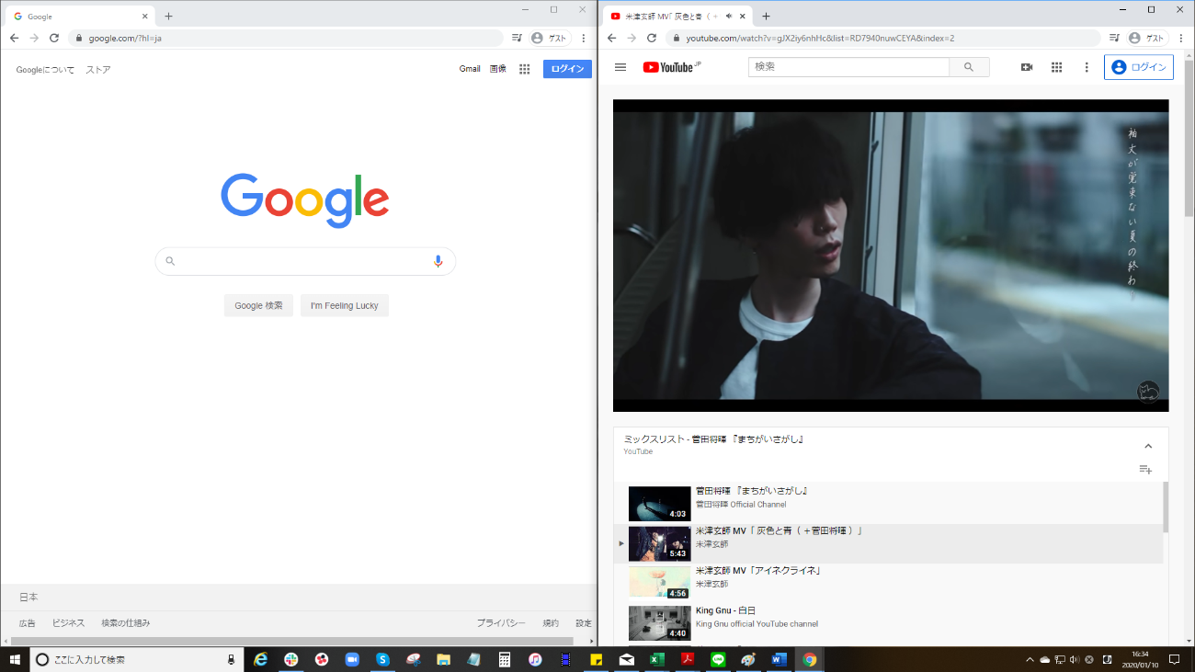Open Internet Explorer from the taskbar
The height and width of the screenshot is (672, 1195).
click(260, 659)
